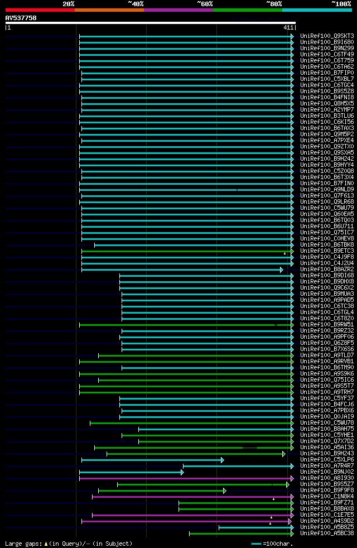Click the arrowhead ending the B9H243 alignment

(283, 454)
